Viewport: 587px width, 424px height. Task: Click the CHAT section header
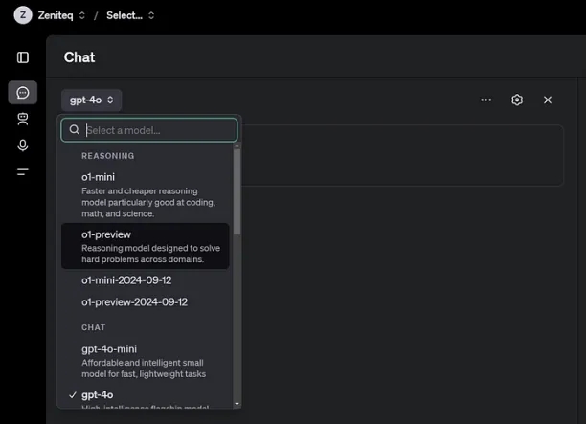tap(94, 327)
